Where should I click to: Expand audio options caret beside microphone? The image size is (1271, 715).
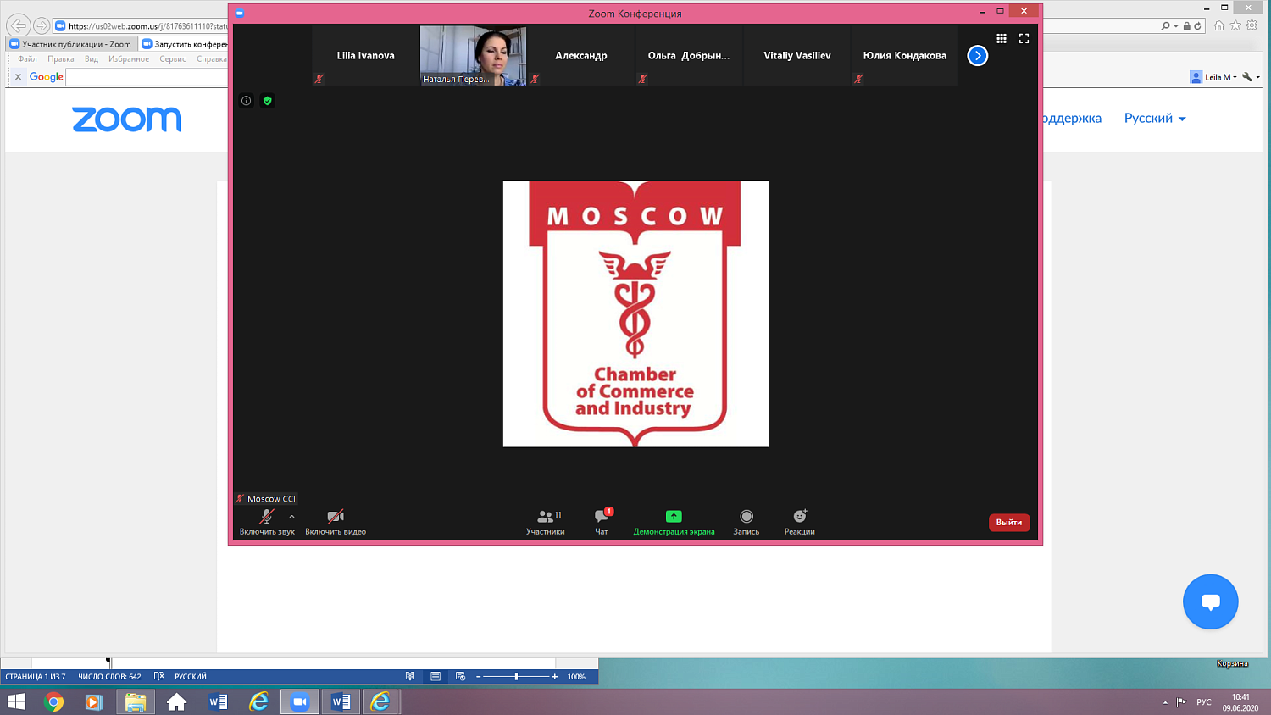tap(291, 516)
